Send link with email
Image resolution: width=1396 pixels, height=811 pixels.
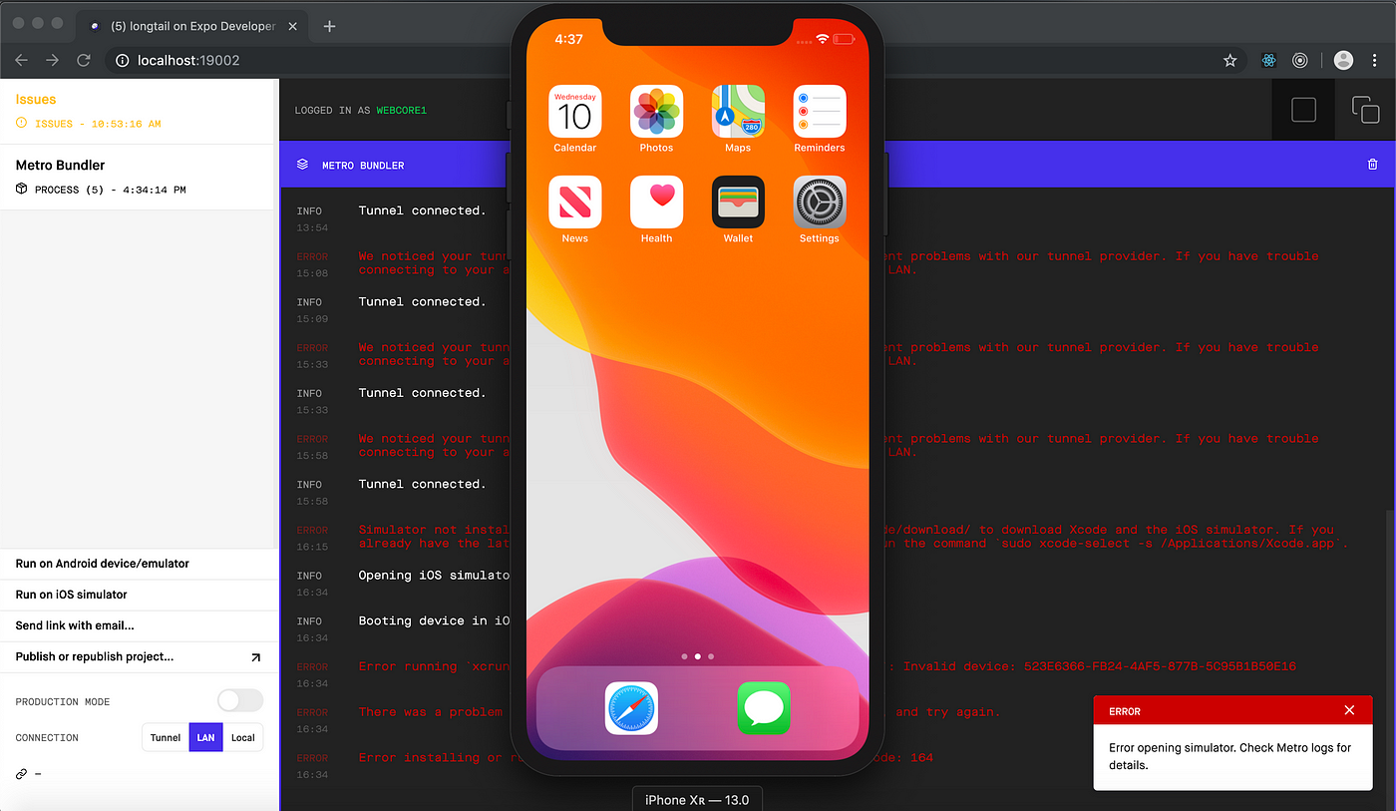(x=139, y=625)
